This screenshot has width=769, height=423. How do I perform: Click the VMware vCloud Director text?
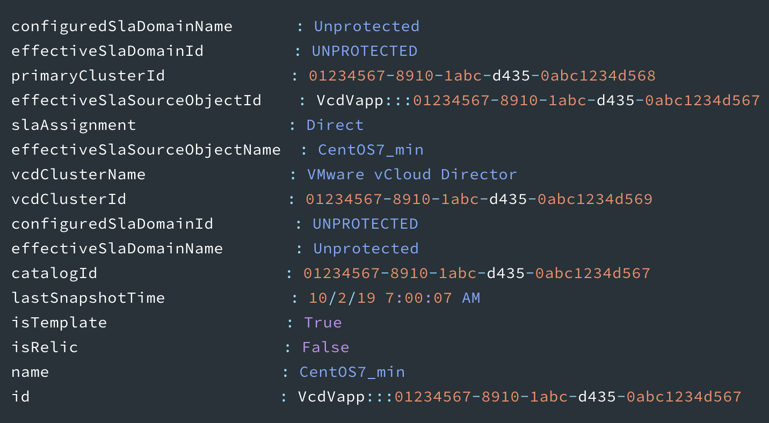tap(412, 174)
